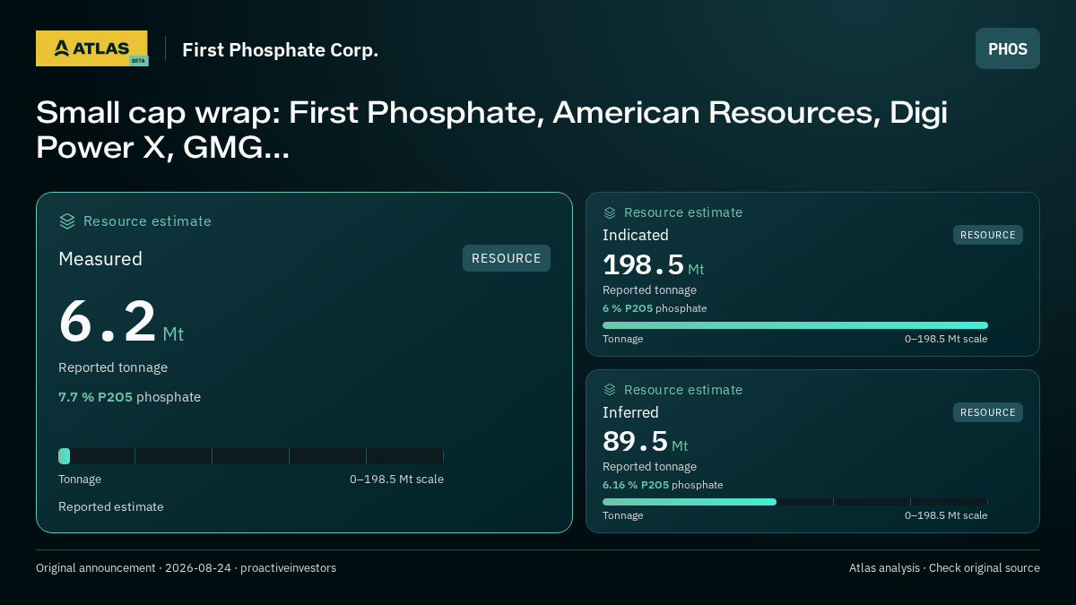Click the Measured tonnage progress bar
This screenshot has width=1076, height=605.
click(x=251, y=456)
